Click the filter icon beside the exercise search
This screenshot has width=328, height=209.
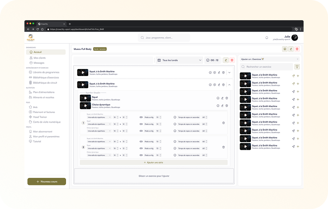(x=297, y=66)
